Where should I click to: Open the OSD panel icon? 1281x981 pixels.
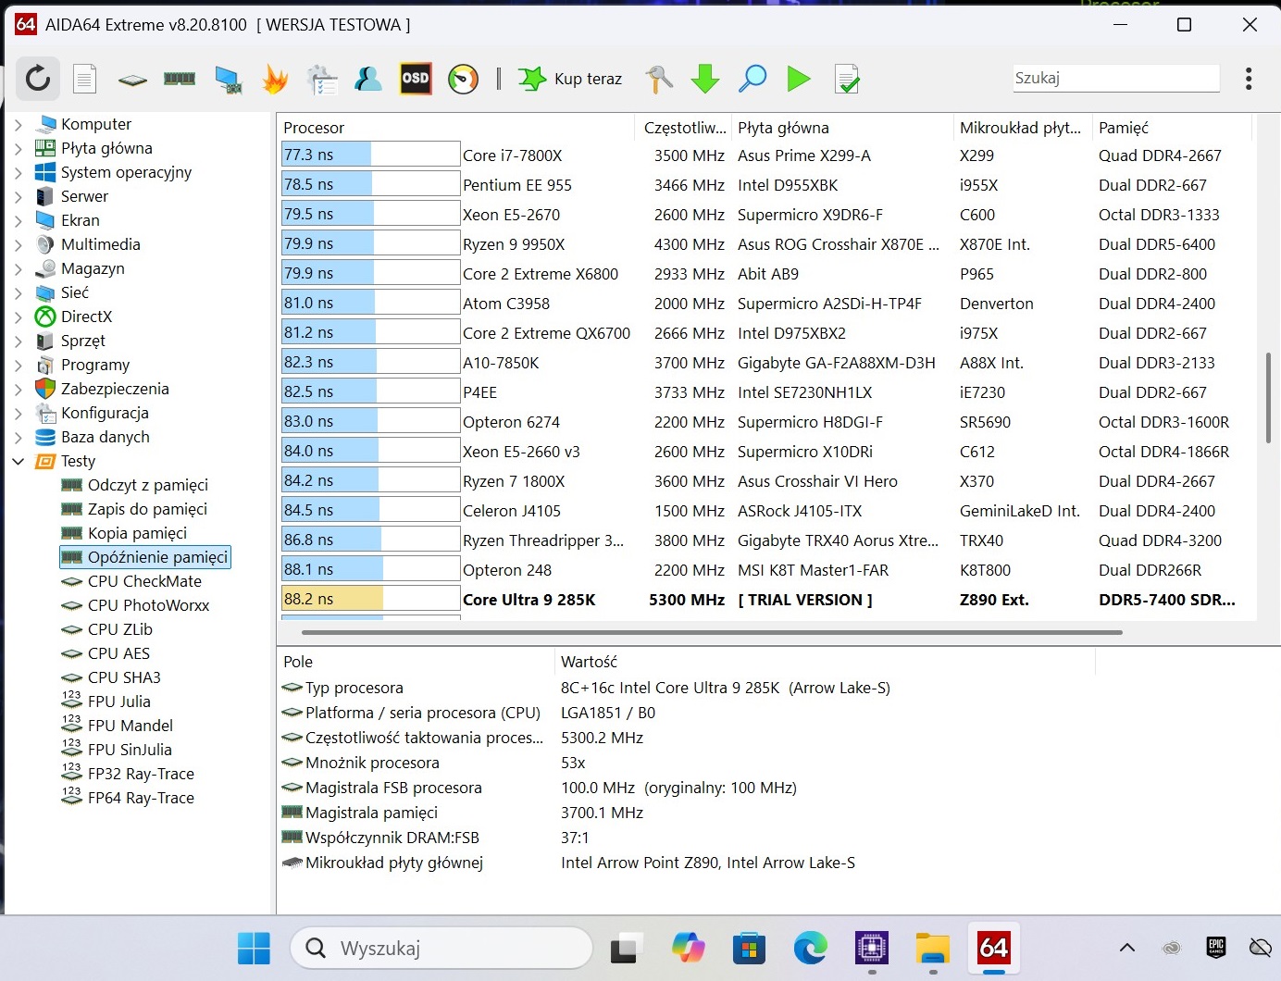click(416, 79)
